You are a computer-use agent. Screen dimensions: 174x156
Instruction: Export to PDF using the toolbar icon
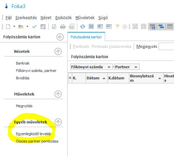(72, 27)
